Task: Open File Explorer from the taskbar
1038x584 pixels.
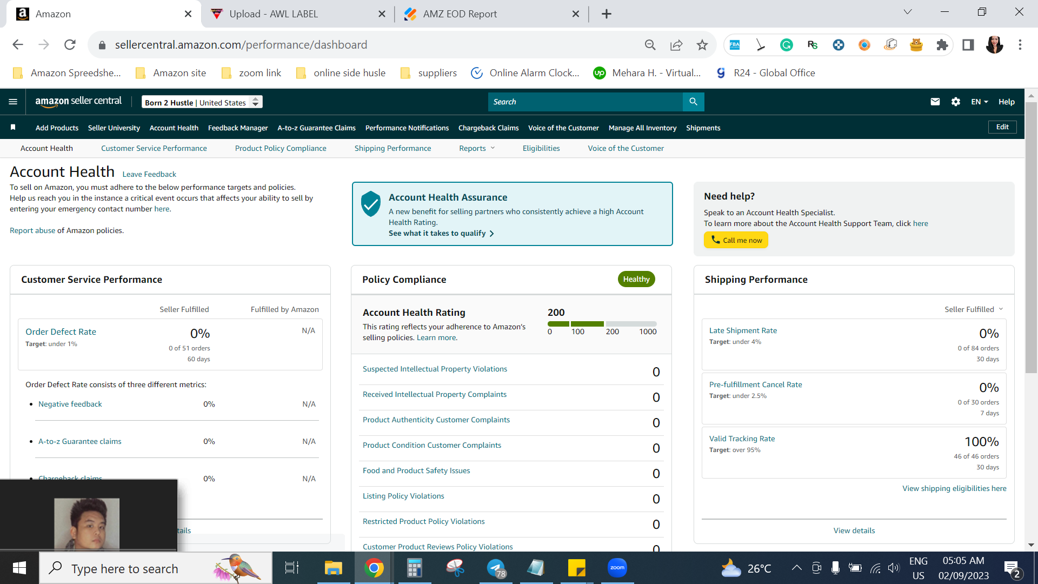Action: (333, 568)
